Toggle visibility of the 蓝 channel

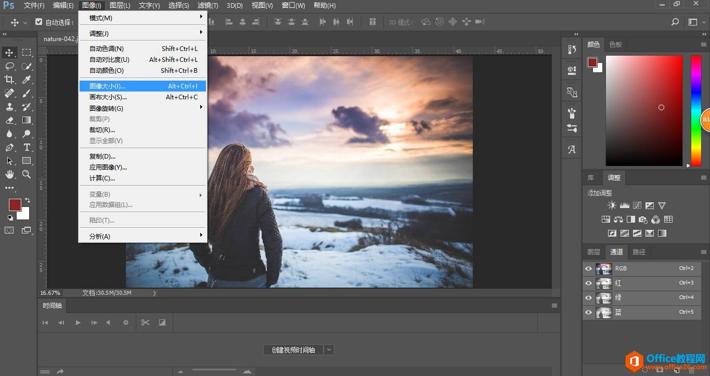click(x=588, y=312)
